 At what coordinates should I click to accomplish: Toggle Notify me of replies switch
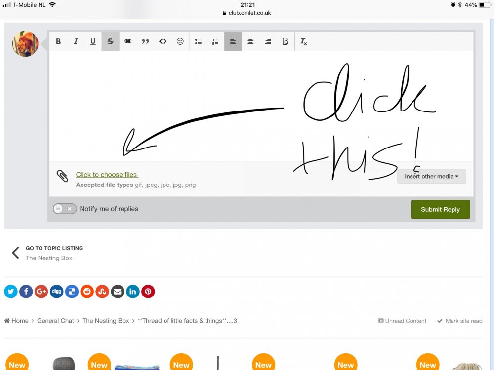pyautogui.click(x=65, y=209)
